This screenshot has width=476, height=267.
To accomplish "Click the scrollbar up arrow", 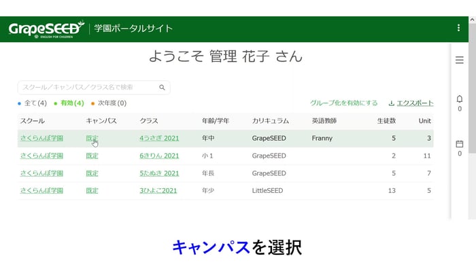I will pyautogui.click(x=472, y=20).
